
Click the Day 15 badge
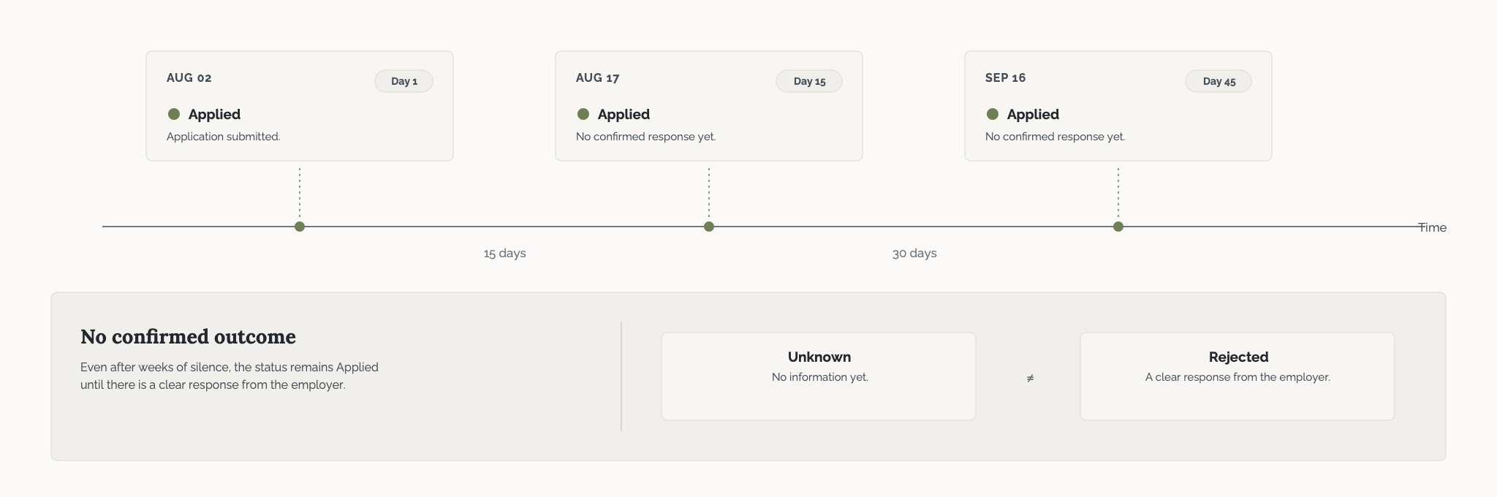[809, 81]
